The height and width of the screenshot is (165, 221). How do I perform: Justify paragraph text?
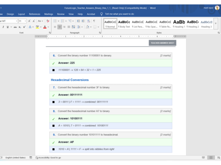point(69,27)
